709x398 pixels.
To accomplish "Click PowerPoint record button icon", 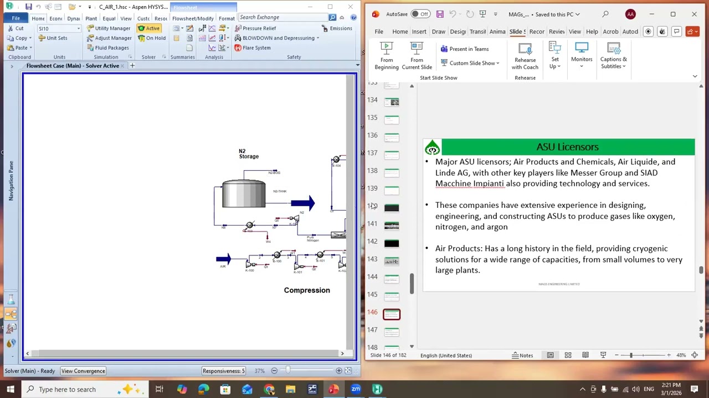I will click(648, 32).
